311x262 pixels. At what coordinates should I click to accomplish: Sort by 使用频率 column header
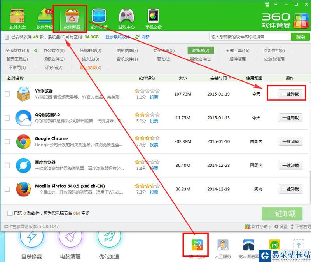coord(254,78)
